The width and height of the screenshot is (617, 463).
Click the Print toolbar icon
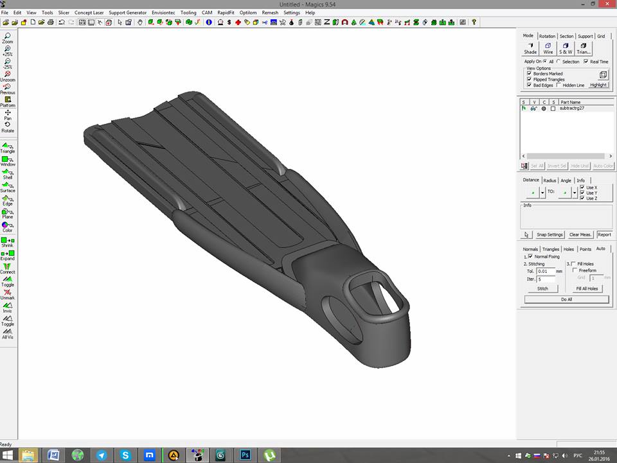50,22
